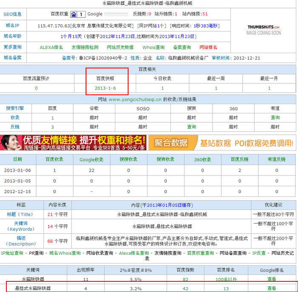Click 百度排名 100名以外 link
Screen dimensions: 298x292
226,279
